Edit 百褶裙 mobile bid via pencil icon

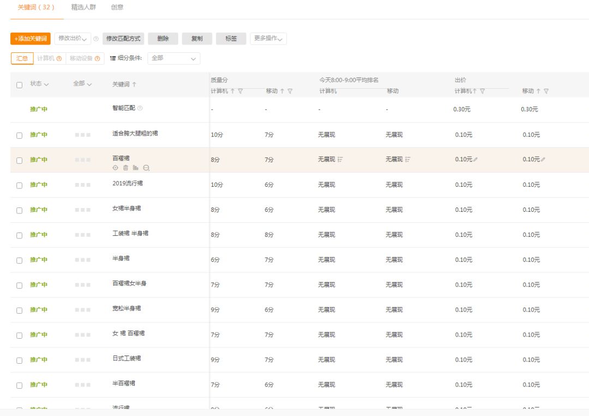[543, 160]
